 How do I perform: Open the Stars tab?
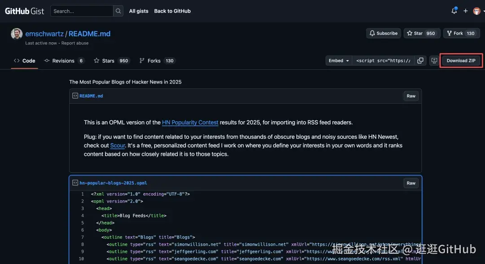coord(108,61)
